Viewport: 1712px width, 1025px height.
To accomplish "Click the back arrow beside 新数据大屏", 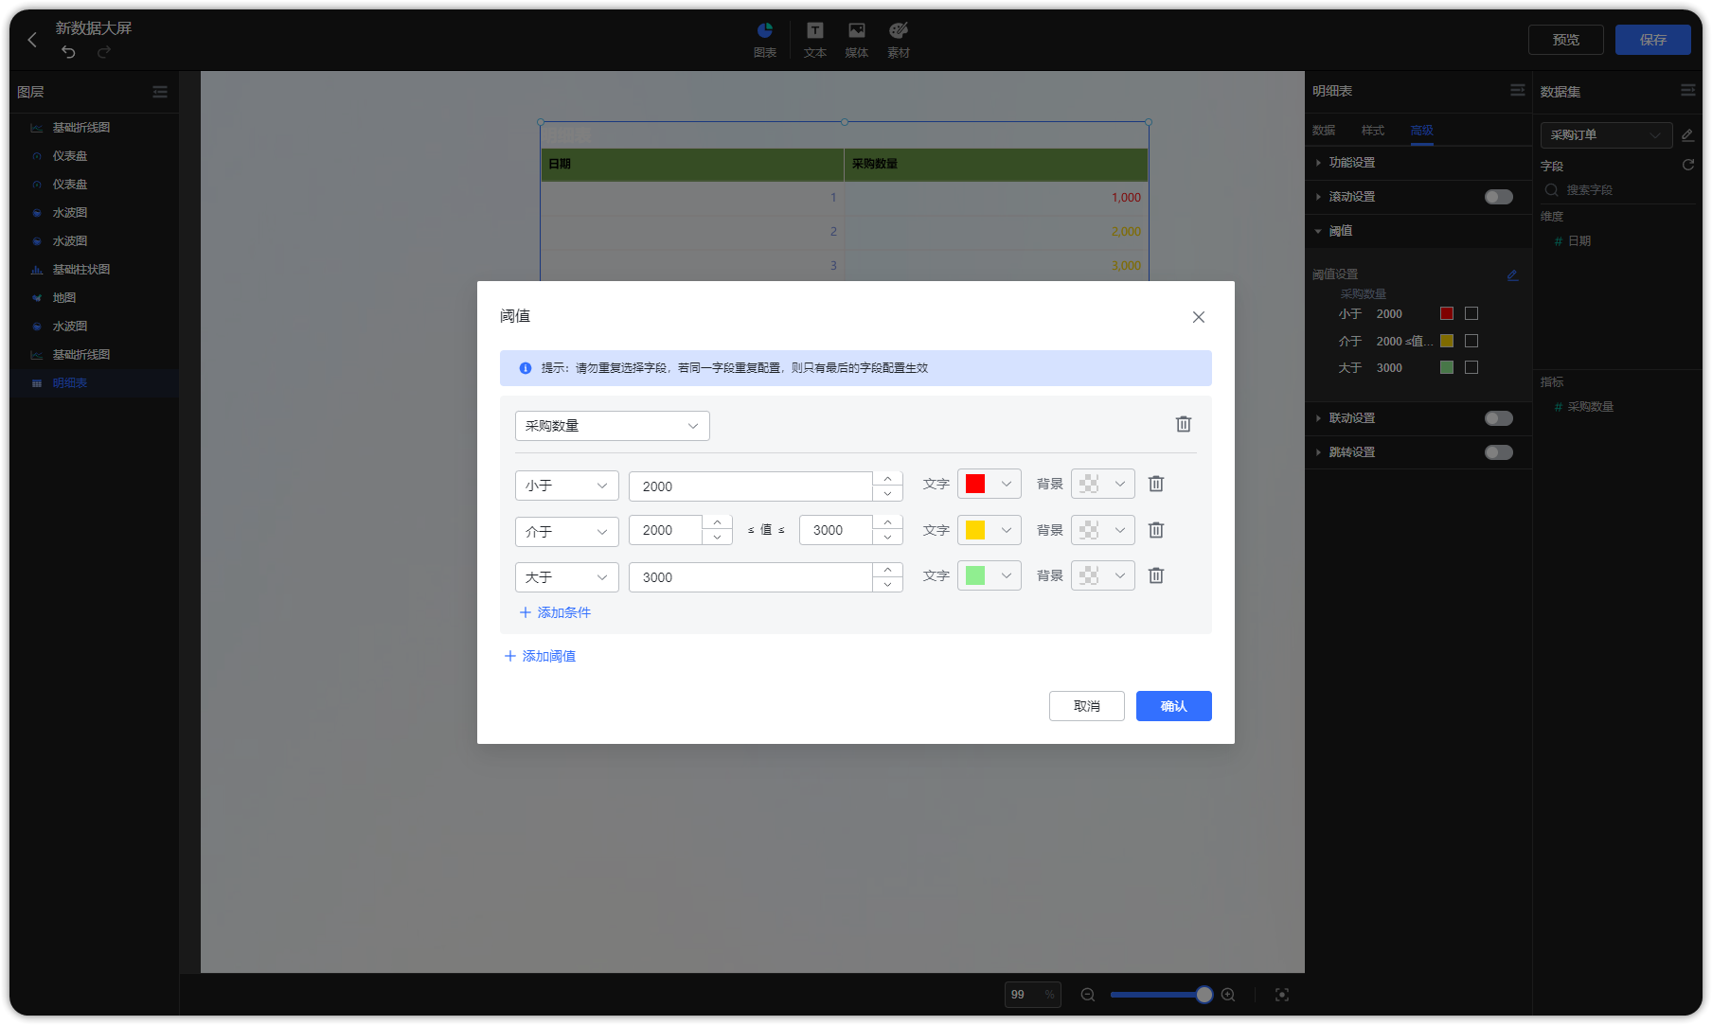I will tap(32, 40).
